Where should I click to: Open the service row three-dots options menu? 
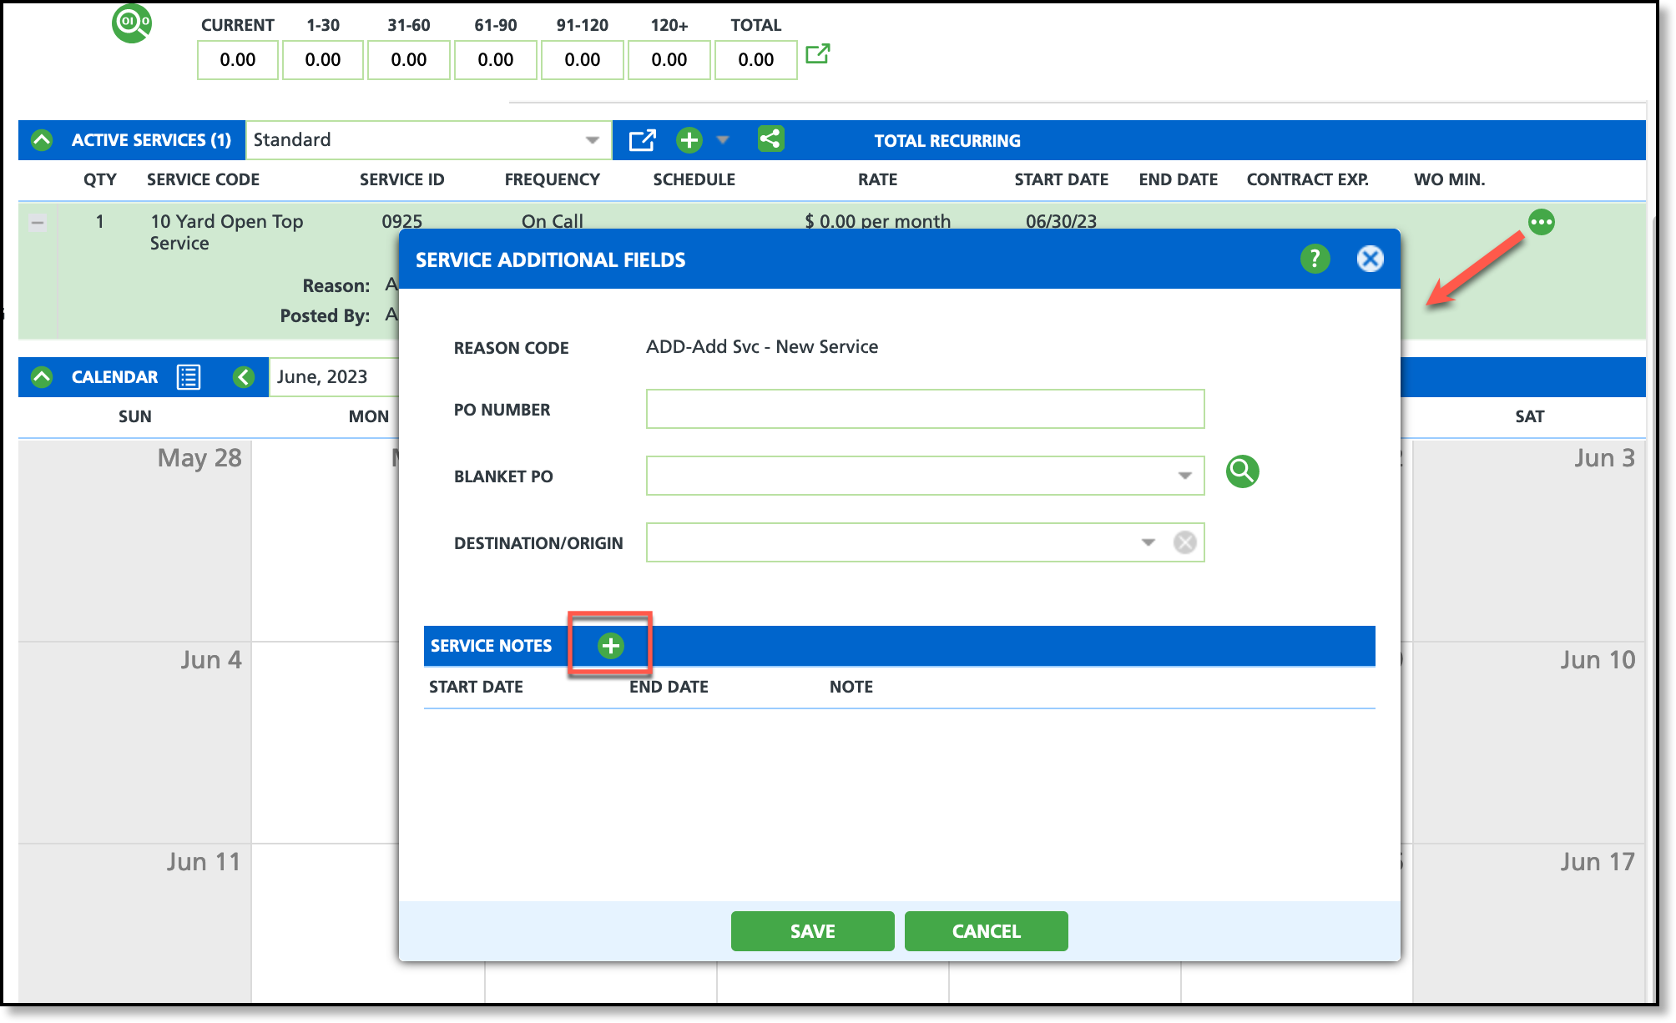pos(1541,222)
